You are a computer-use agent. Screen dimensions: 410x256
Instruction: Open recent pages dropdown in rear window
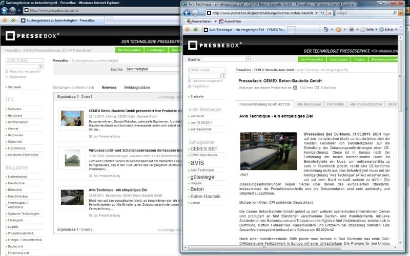pyautogui.click(x=19, y=11)
